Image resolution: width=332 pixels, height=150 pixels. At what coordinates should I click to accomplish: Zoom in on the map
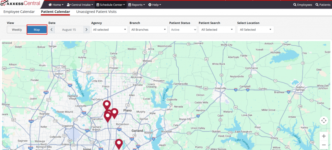[324, 136]
